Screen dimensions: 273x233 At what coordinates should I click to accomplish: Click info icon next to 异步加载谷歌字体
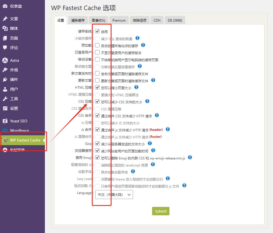pos(133,171)
